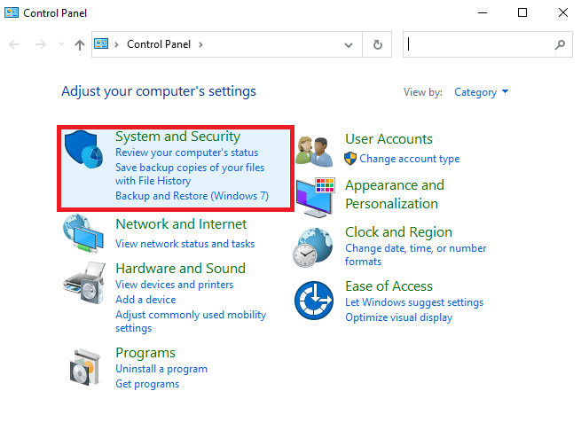Open Hardware and Sound category

click(180, 268)
